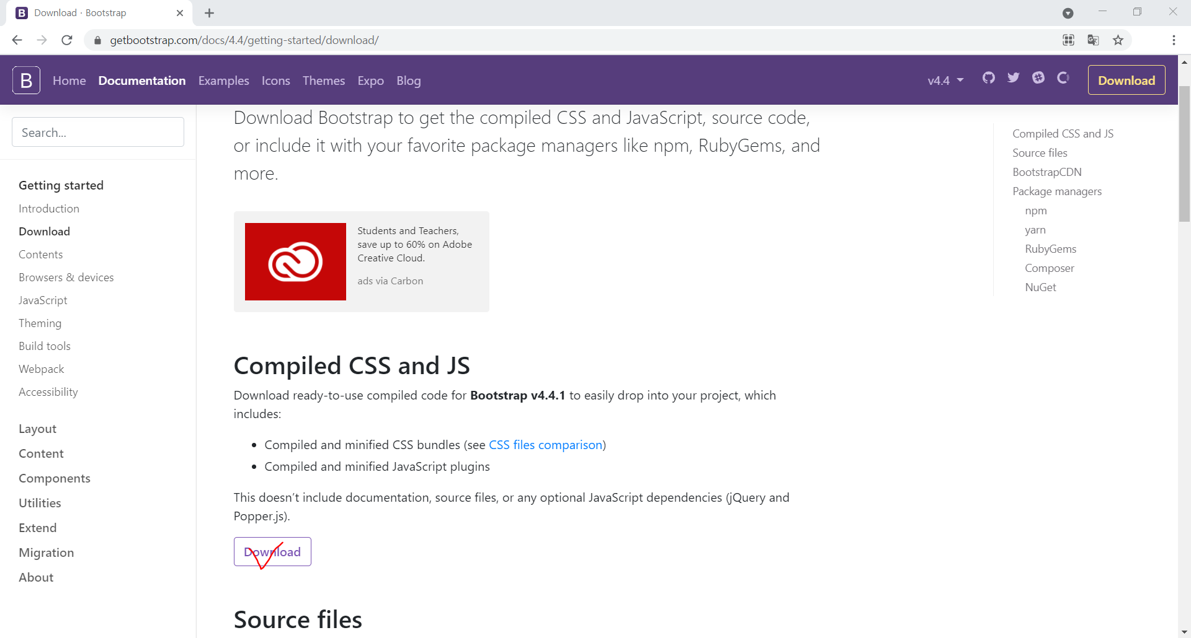This screenshot has height=638, width=1191.
Task: Click the ads via Carbon link
Action: point(390,281)
